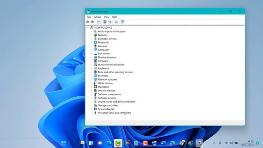Click the mouse icon beside Mice and other pointing devices
The width and height of the screenshot is (263, 148).
pyautogui.click(x=95, y=72)
